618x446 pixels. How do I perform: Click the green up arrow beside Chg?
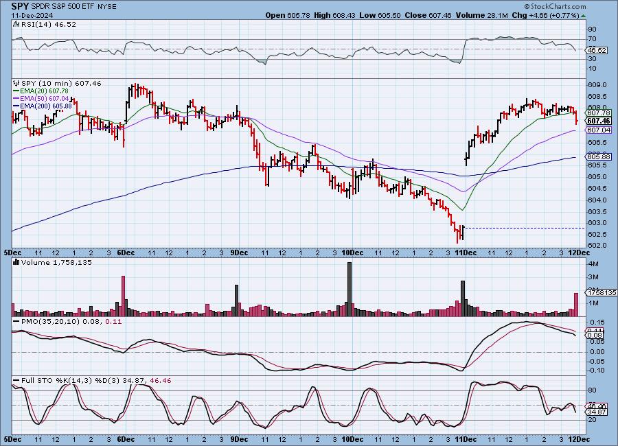click(583, 15)
